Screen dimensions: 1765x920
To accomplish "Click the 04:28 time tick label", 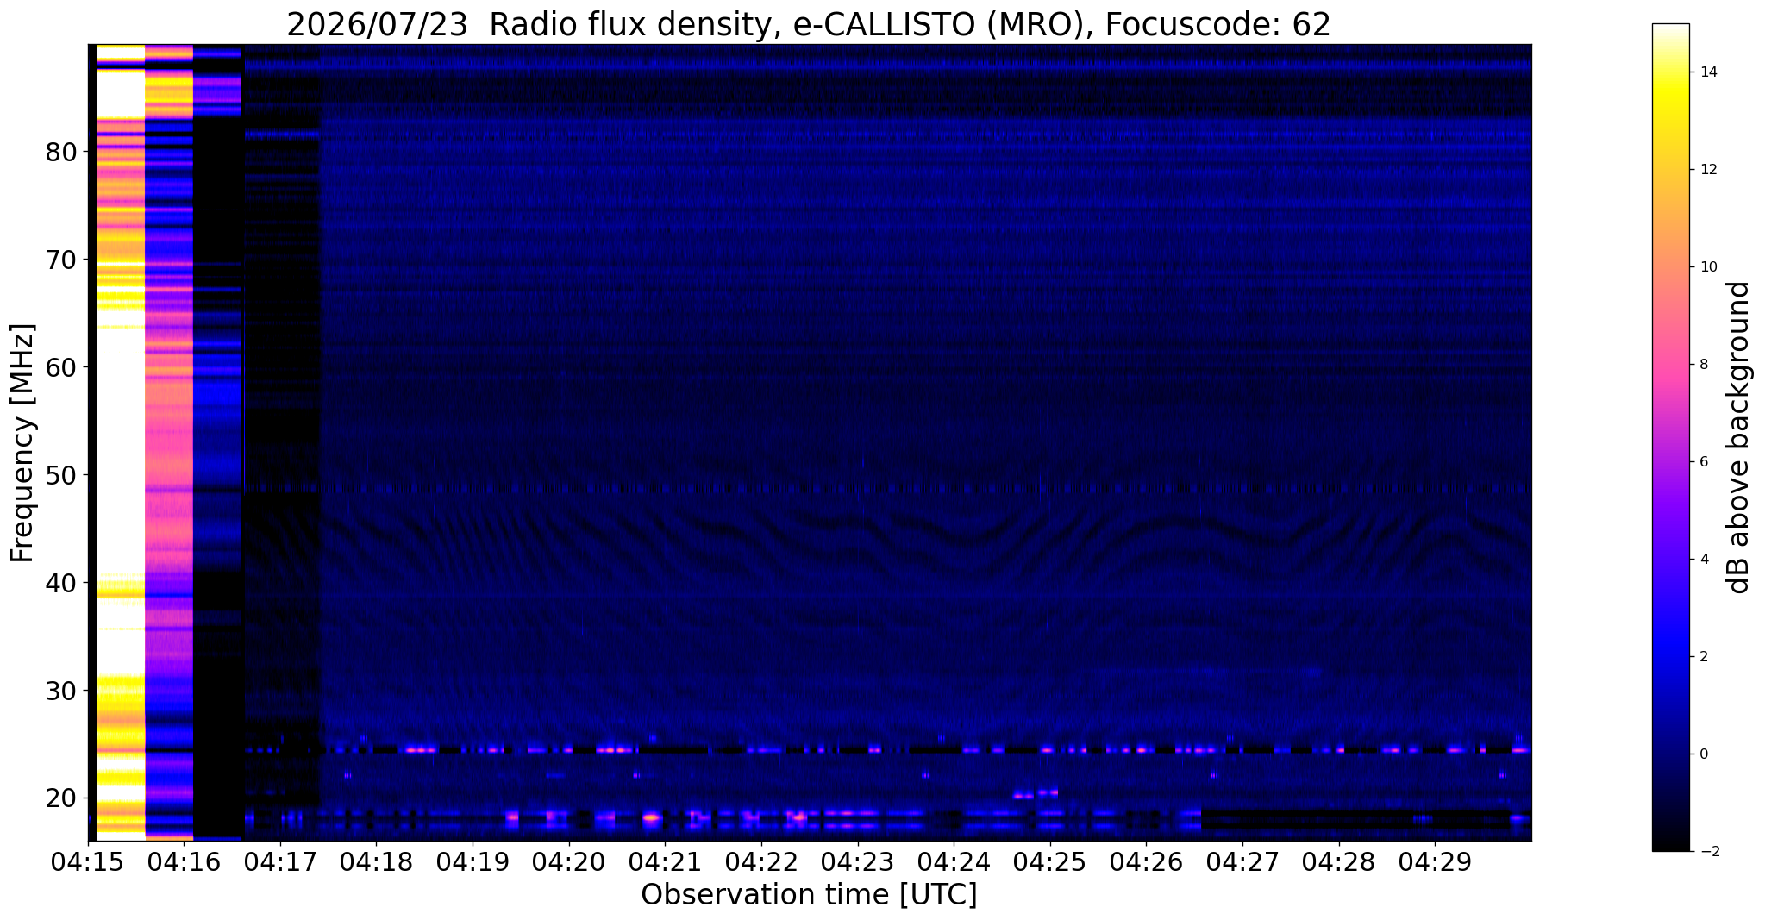I will [x=1338, y=862].
